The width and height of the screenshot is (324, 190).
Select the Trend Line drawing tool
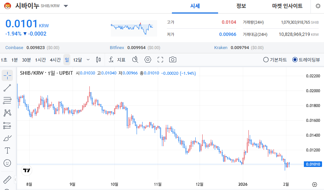7,88
